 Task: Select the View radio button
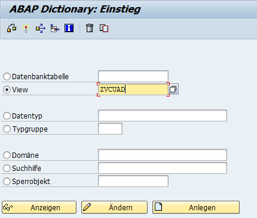tap(7, 89)
